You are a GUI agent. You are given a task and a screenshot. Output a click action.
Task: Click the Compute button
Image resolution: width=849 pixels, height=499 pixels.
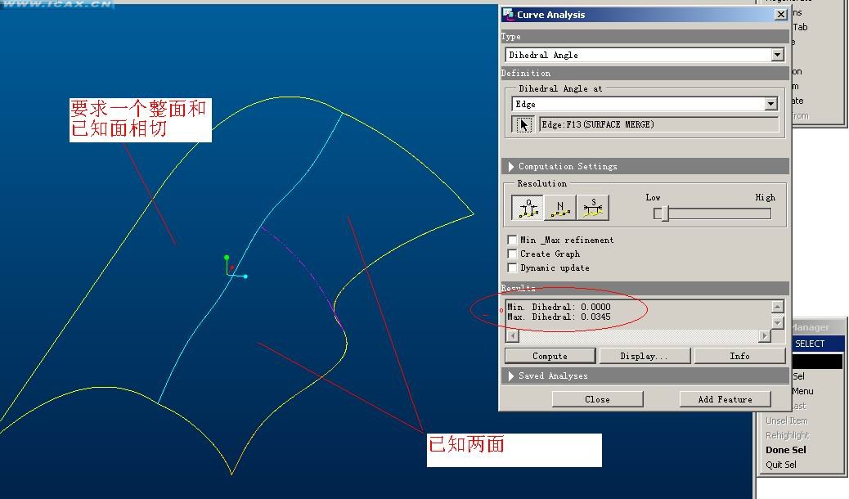(550, 356)
